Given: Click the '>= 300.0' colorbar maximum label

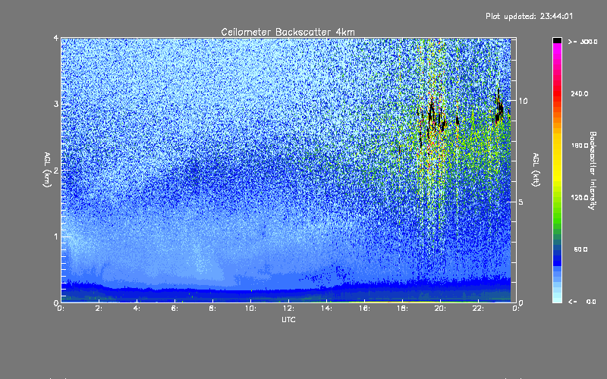Looking at the screenshot, I should pos(583,42).
